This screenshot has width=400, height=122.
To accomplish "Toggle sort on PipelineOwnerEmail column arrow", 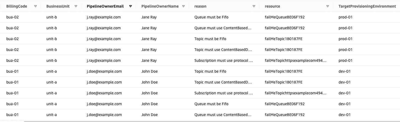I will [x=131, y=6].
